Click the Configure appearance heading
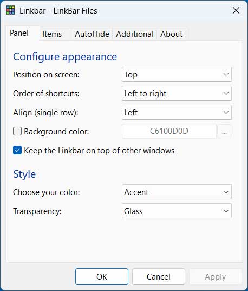 [65, 56]
